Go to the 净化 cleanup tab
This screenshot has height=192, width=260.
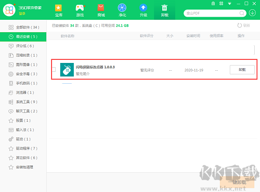pyautogui.click(x=122, y=10)
